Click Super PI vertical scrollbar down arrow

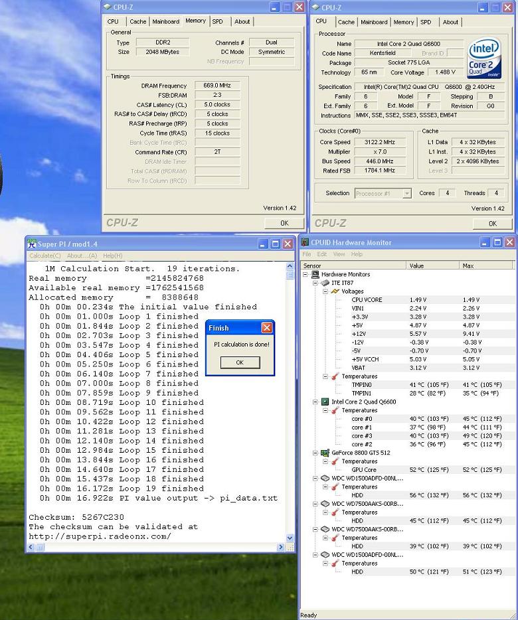[290, 538]
